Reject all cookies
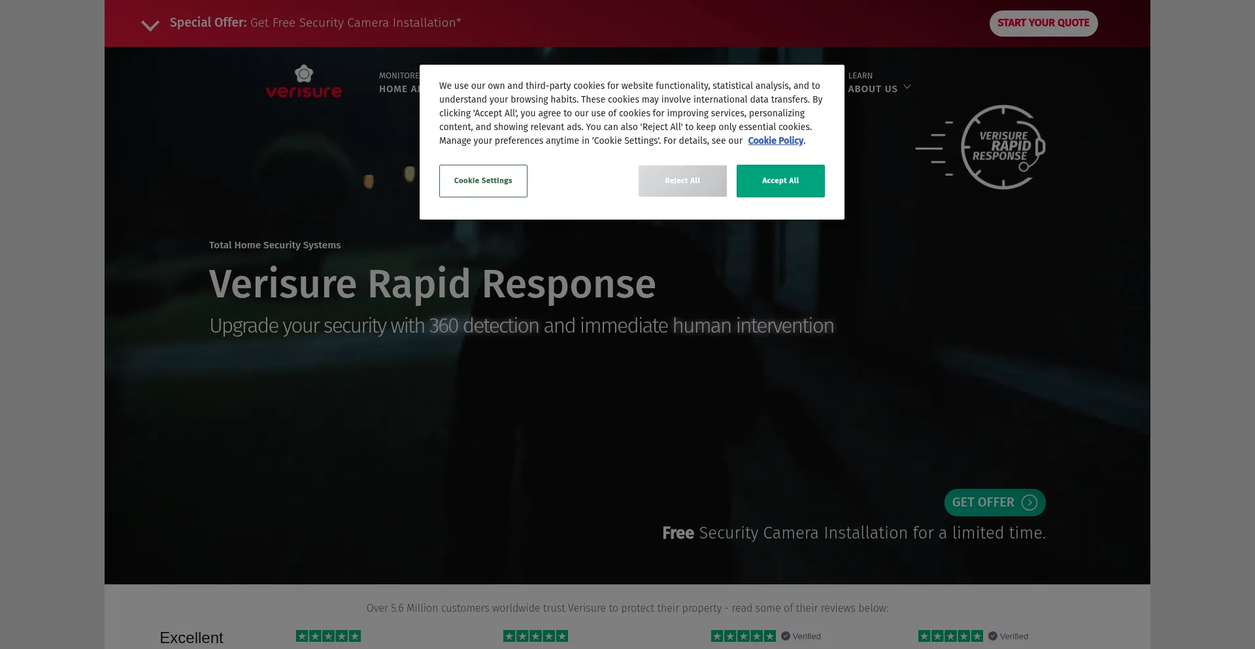The image size is (1255, 649). click(682, 181)
